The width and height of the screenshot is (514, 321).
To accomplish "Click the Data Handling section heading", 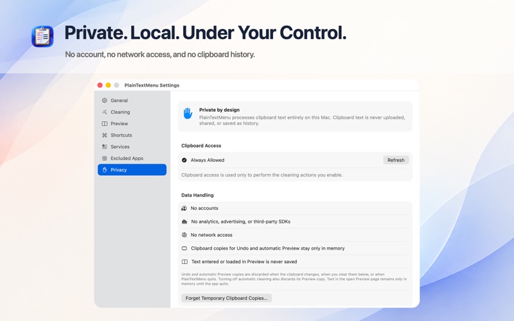I will (197, 195).
